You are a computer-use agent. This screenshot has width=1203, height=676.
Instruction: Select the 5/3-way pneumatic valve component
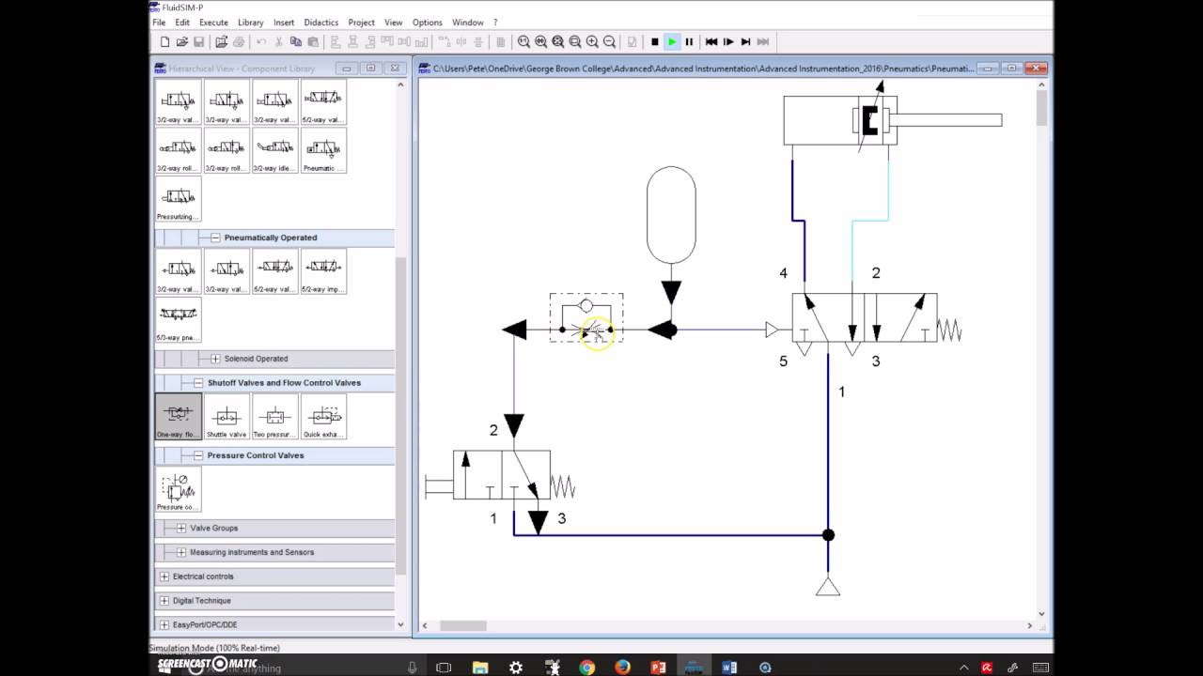tap(179, 320)
